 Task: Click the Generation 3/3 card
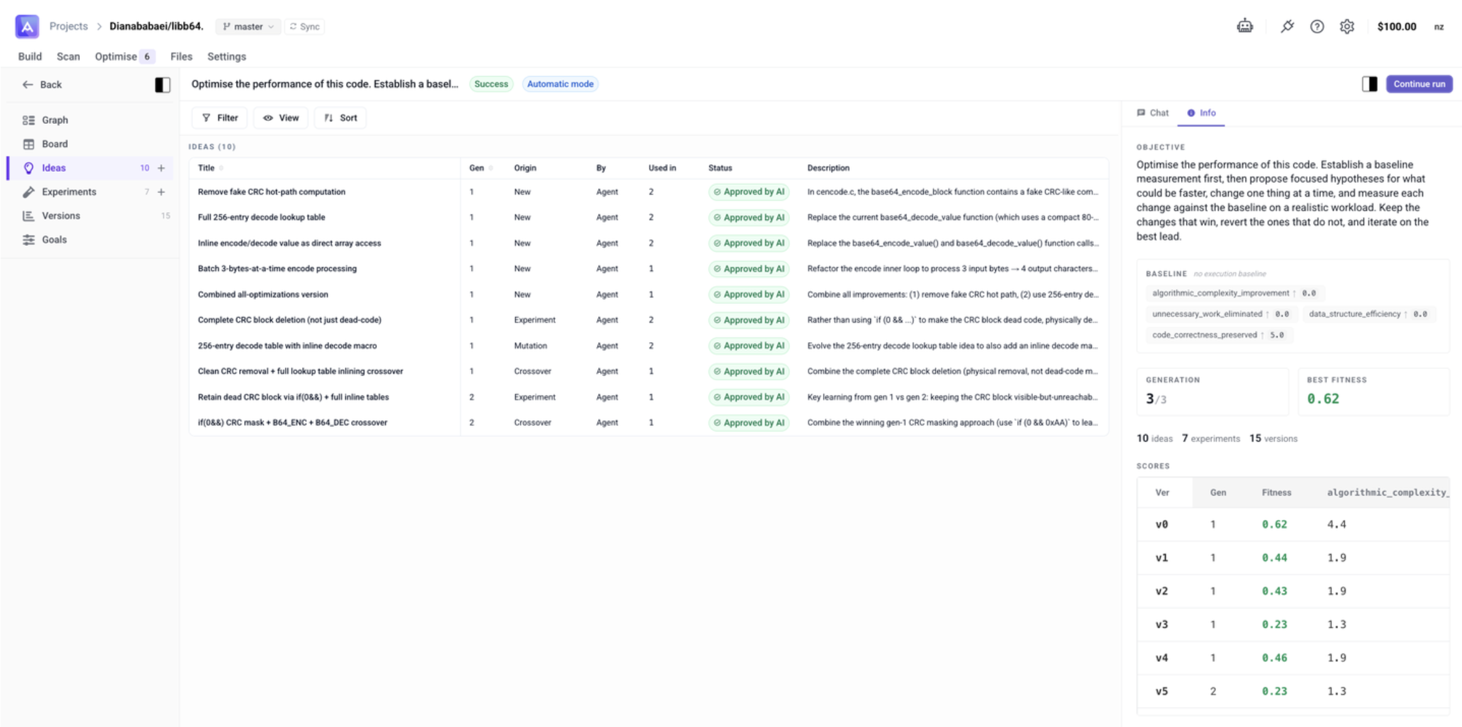(x=1212, y=391)
